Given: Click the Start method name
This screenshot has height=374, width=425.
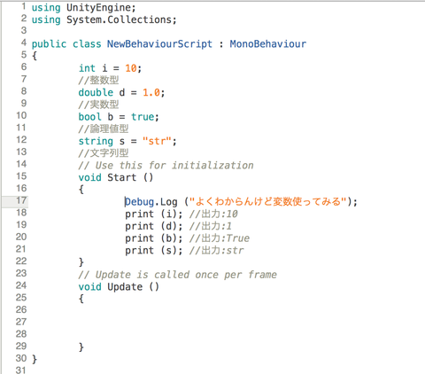Looking at the screenshot, I should coord(121,177).
